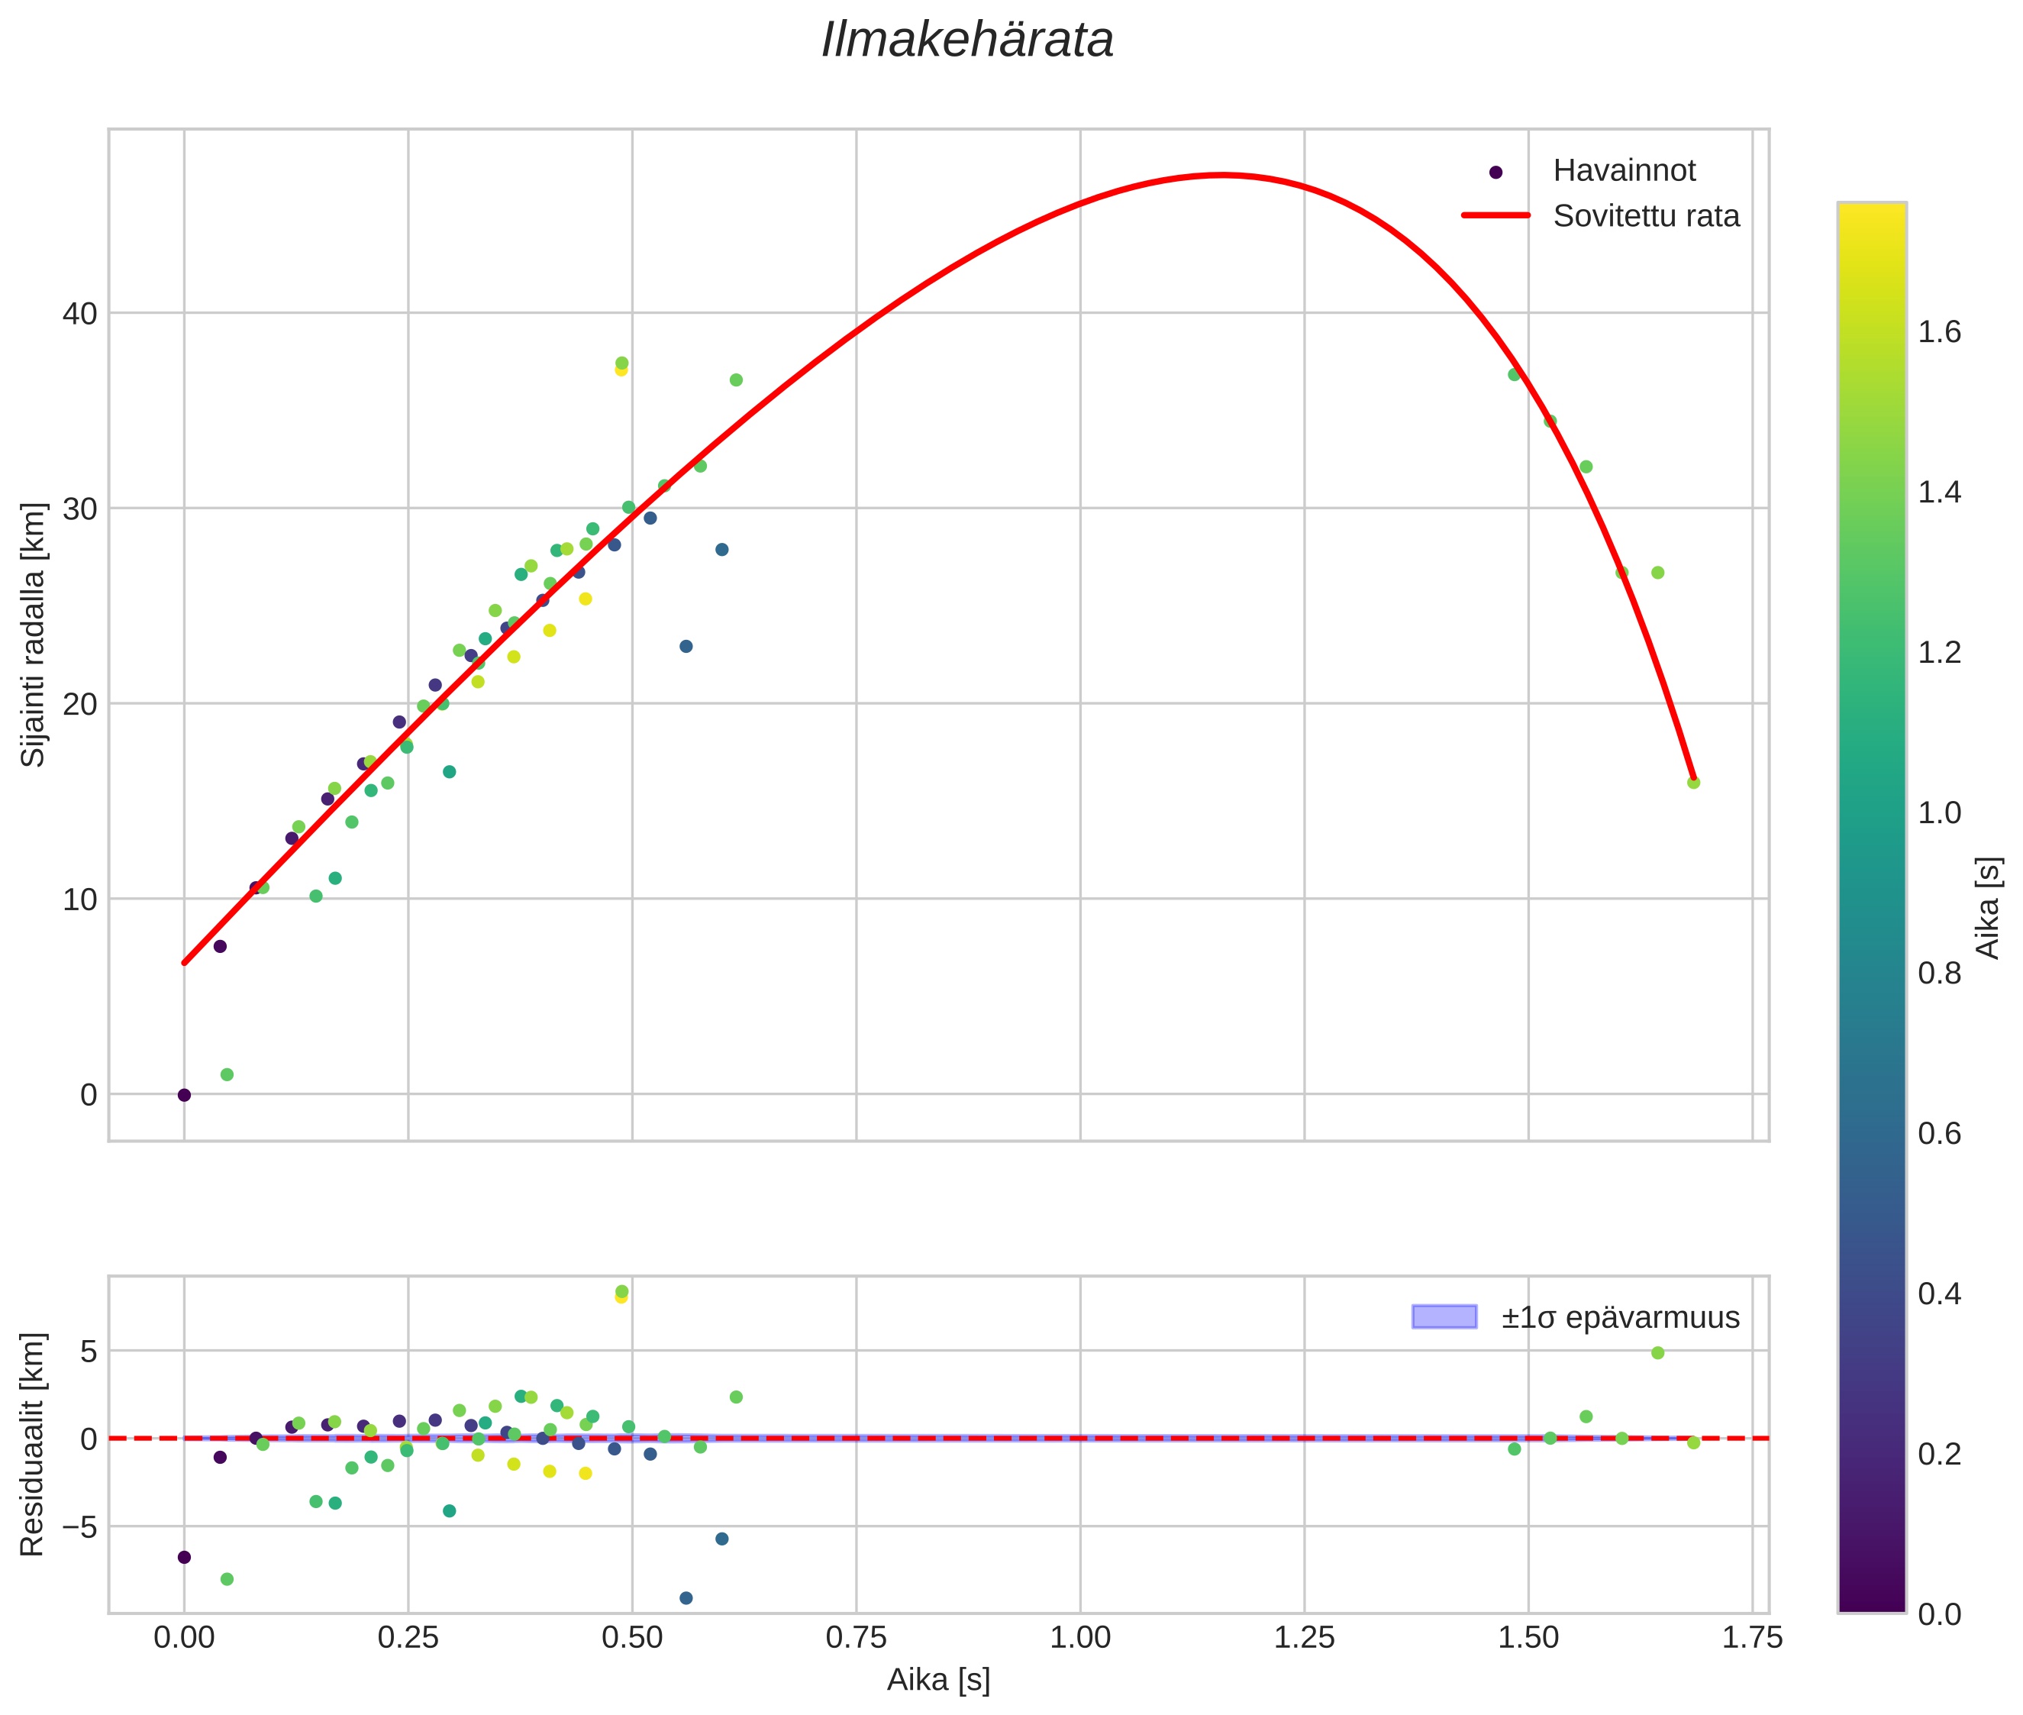Click the colorbar tick label '0.4'
The width and height of the screenshot is (2023, 1715).
1938,1293
